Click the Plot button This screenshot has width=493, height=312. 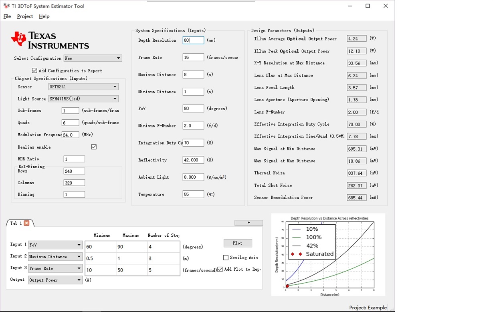coord(238,243)
